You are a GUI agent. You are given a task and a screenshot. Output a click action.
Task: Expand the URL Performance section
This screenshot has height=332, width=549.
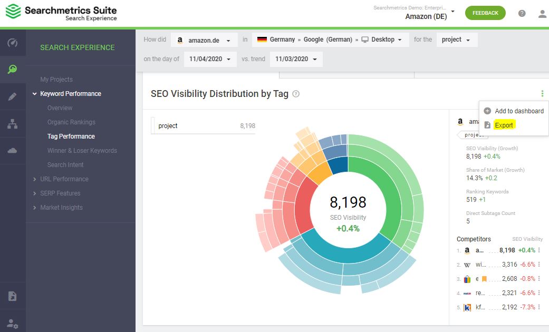pyautogui.click(x=35, y=179)
